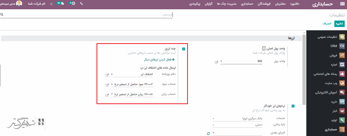Open external link next to واحد پول field

click(x=216, y=62)
